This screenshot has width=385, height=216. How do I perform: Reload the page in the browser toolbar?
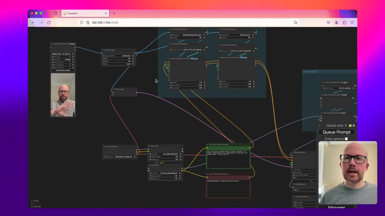pyautogui.click(x=49, y=22)
